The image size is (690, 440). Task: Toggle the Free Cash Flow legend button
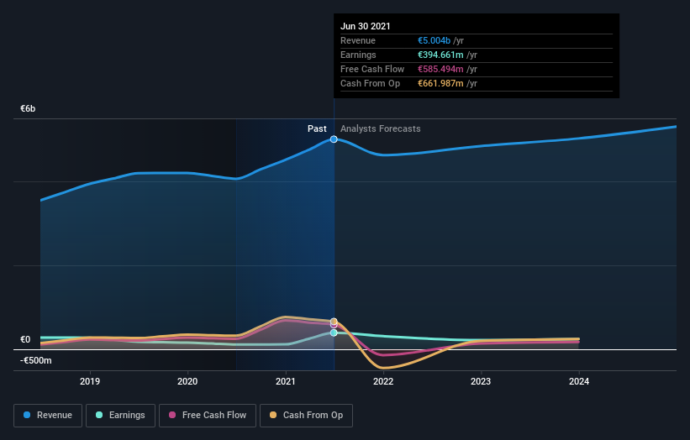[208, 416]
